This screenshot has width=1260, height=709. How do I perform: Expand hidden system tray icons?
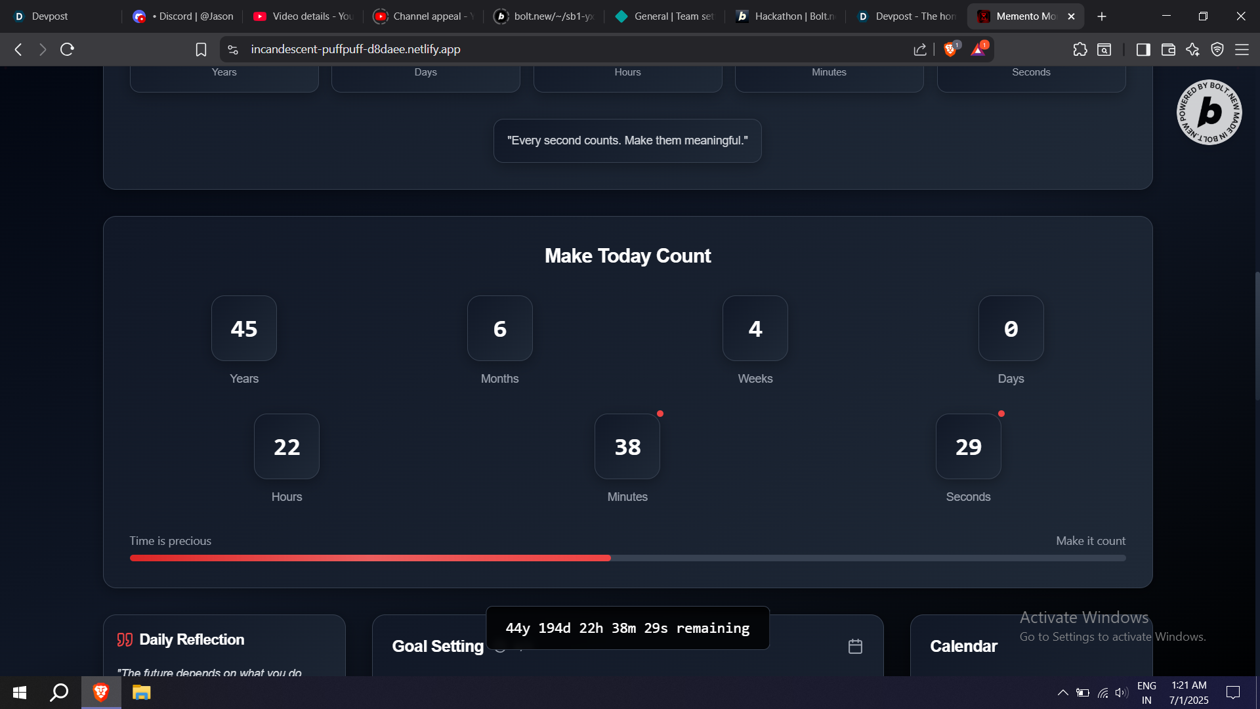pos(1062,693)
